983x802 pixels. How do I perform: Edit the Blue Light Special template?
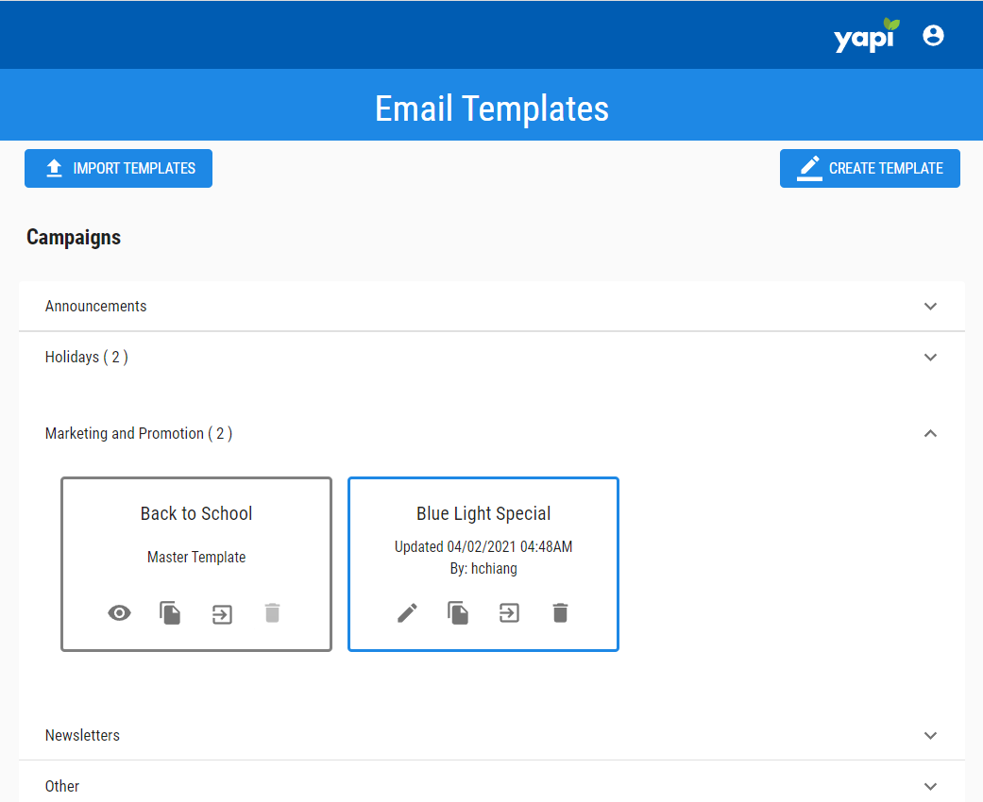(408, 612)
